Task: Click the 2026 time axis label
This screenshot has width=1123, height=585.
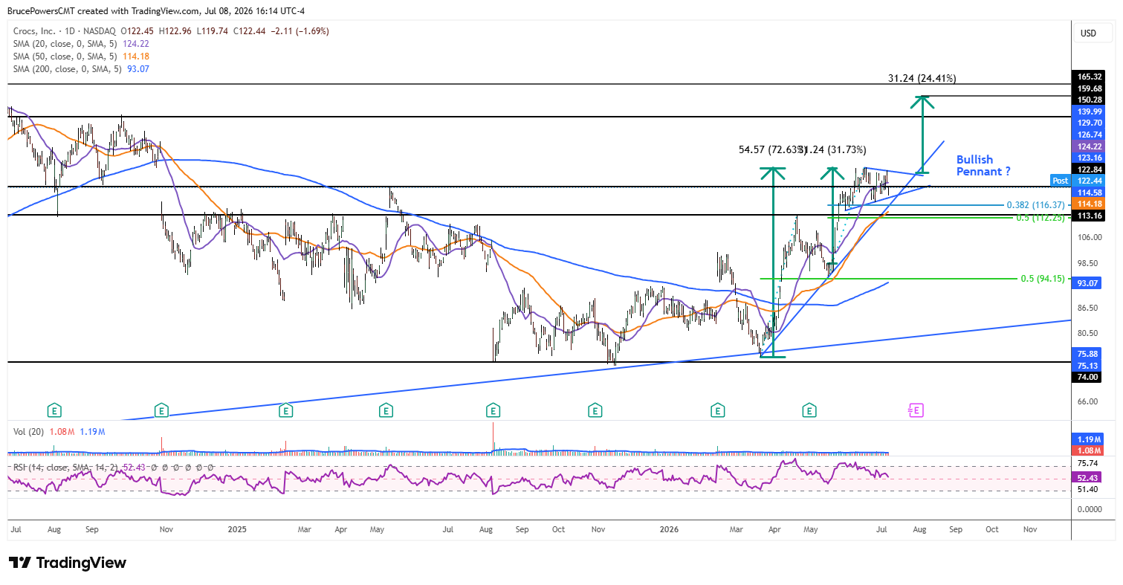Action: (670, 529)
